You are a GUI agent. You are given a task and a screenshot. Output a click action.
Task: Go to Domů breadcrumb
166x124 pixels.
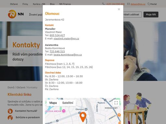point(11,88)
